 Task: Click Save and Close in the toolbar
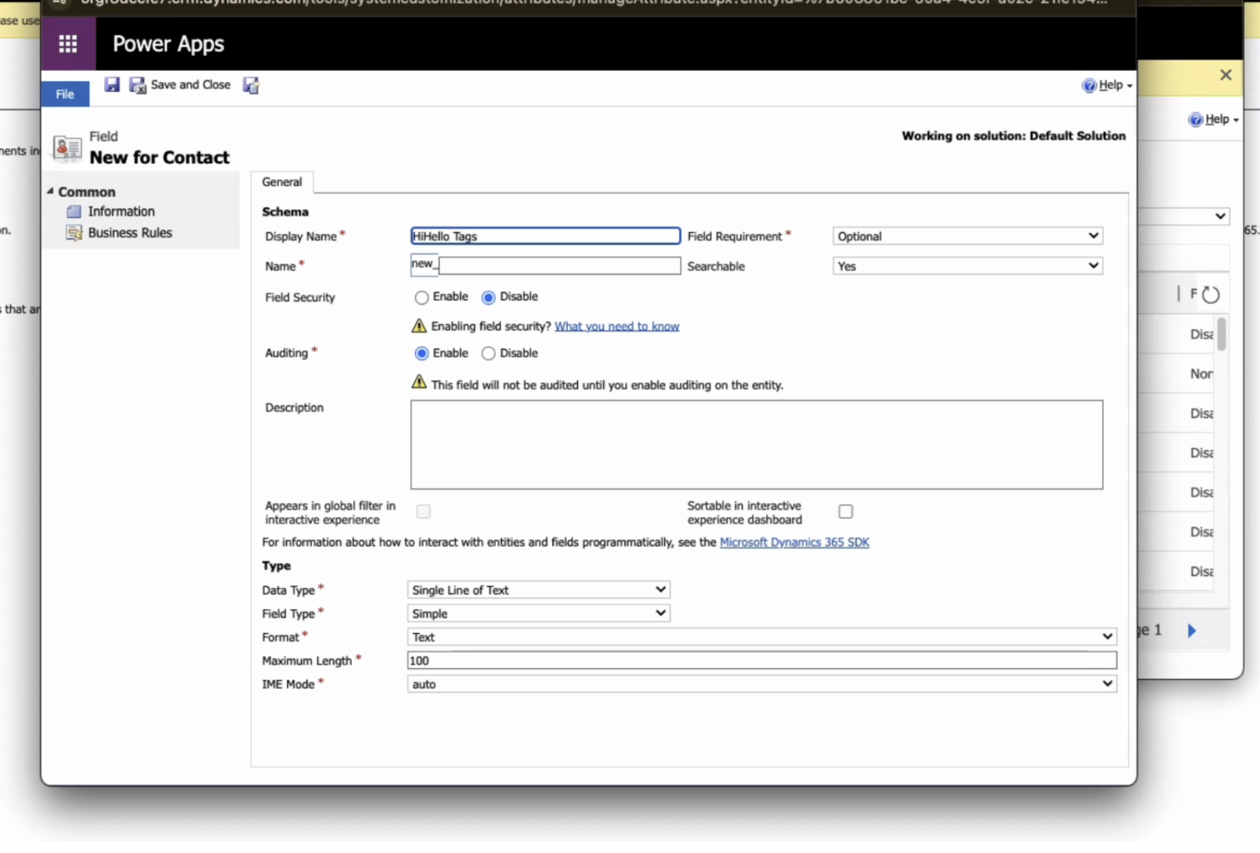[180, 85]
